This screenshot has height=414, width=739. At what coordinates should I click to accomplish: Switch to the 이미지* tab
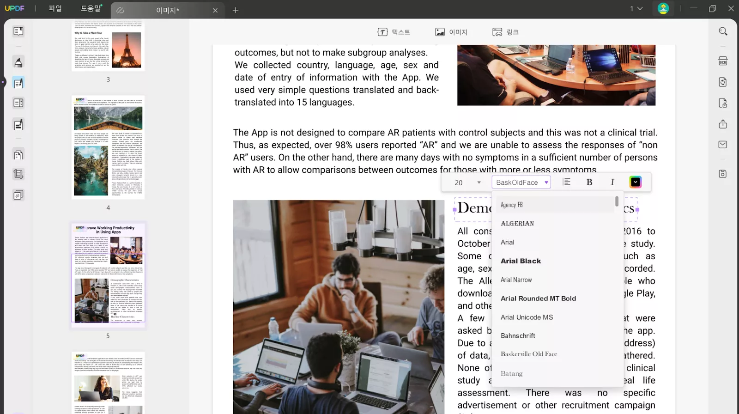click(167, 10)
